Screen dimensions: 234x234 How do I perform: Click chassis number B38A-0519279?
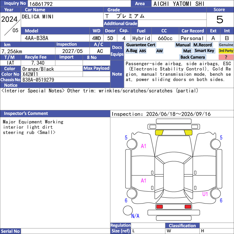coord(38,80)
